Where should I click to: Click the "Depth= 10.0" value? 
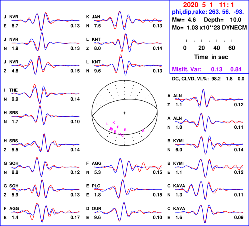pyautogui.click(x=223, y=20)
